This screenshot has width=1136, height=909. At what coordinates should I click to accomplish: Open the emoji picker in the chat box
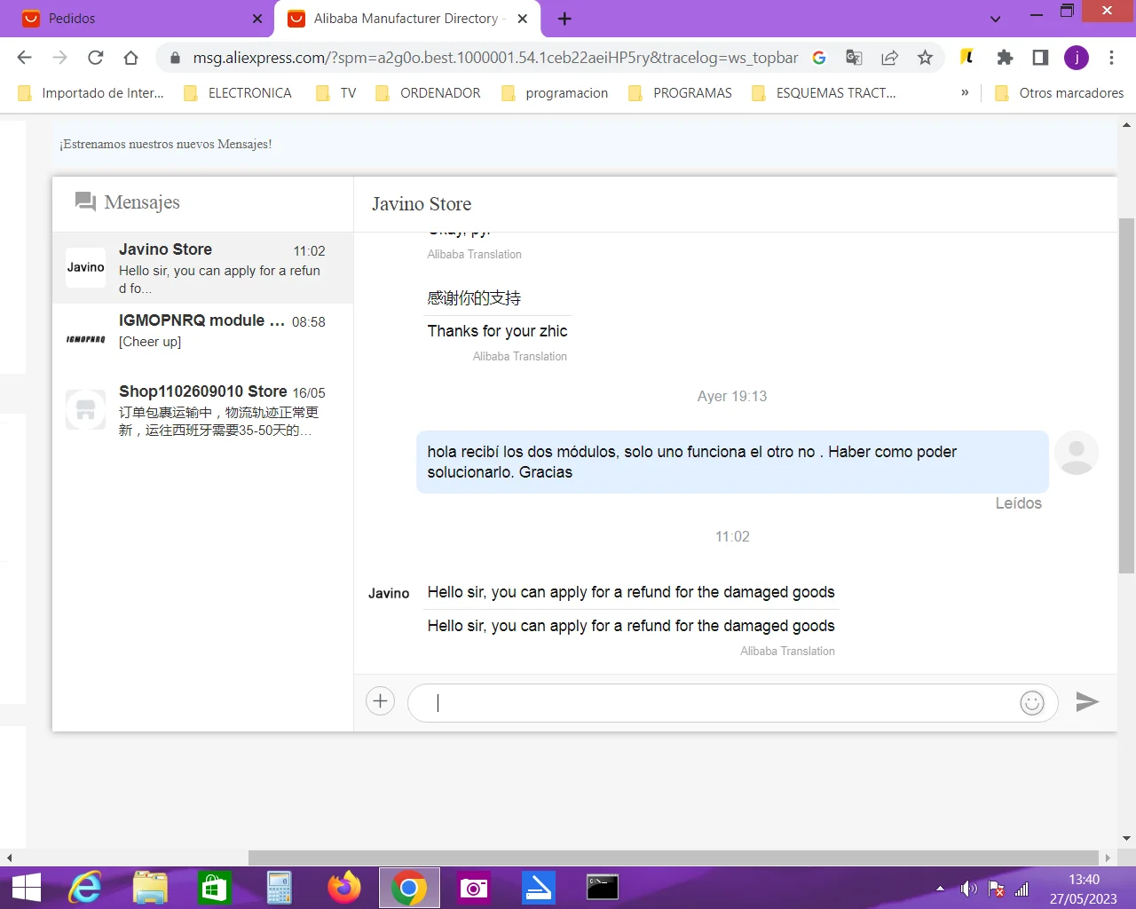[x=1032, y=703]
